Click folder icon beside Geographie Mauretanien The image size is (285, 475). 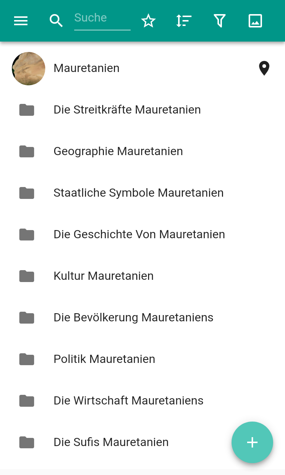(27, 151)
